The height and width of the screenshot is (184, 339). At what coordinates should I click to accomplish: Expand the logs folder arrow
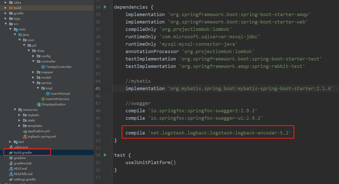click(6, 18)
